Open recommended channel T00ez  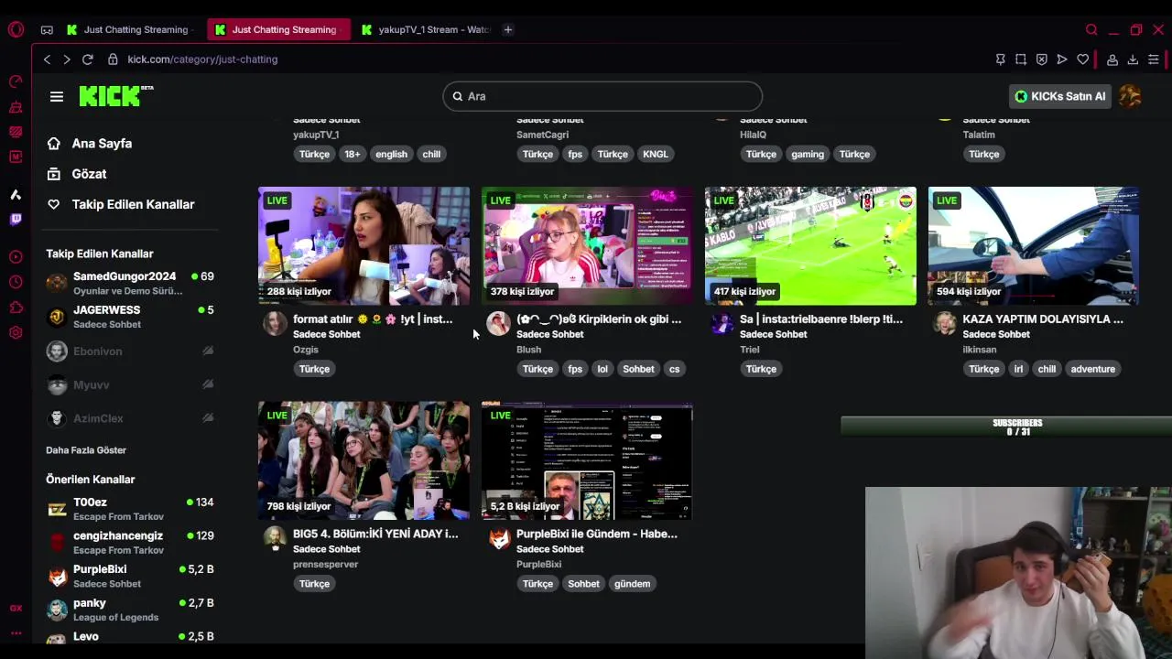130,509
